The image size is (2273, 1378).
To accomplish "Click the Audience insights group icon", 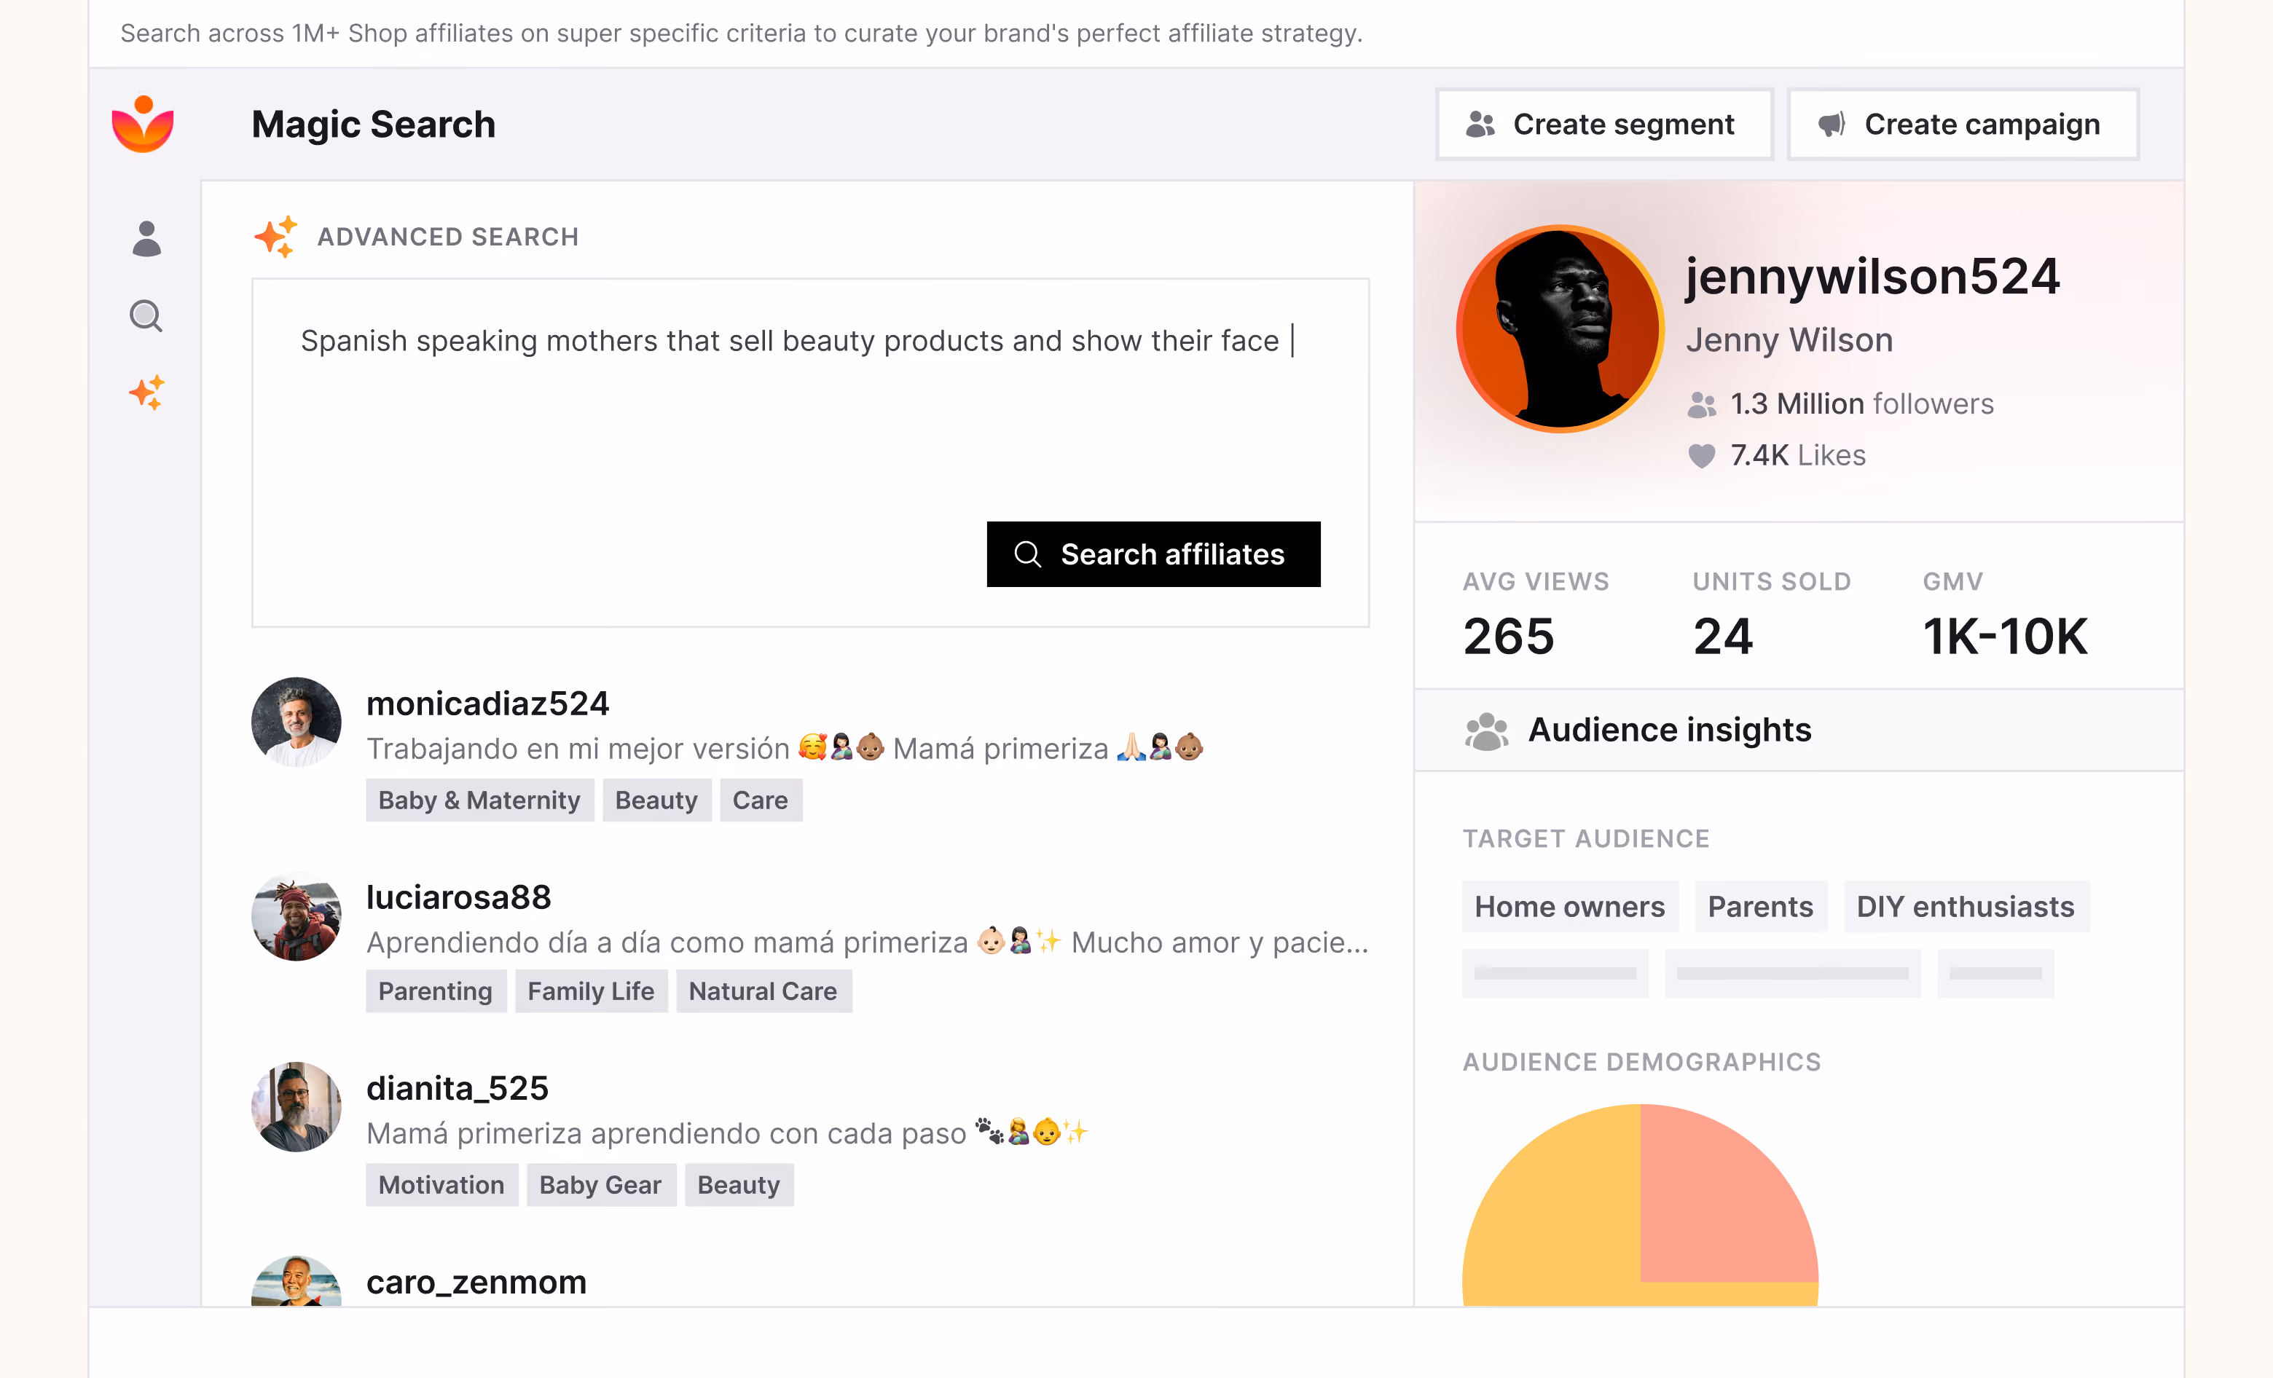I will [x=1486, y=731].
